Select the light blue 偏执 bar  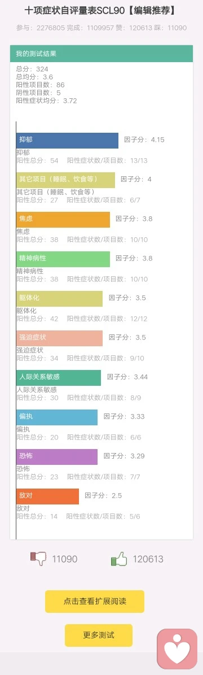(57, 417)
